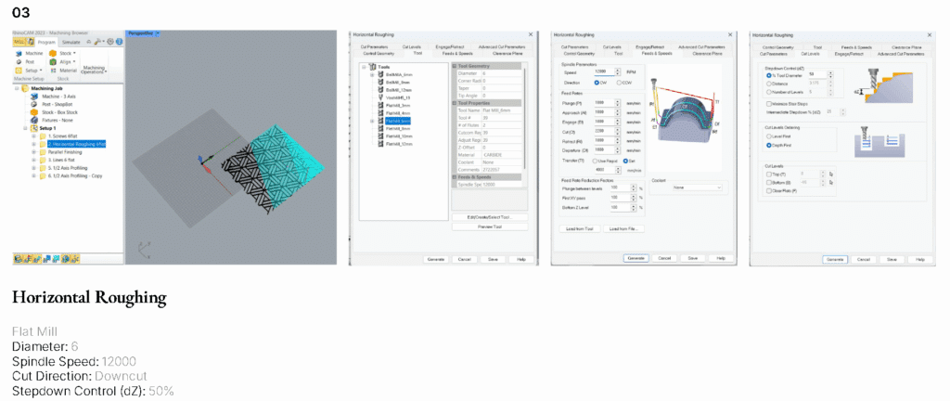This screenshot has width=950, height=401.
Task: Click the Machine icon in the ribbon
Action: [x=18, y=53]
